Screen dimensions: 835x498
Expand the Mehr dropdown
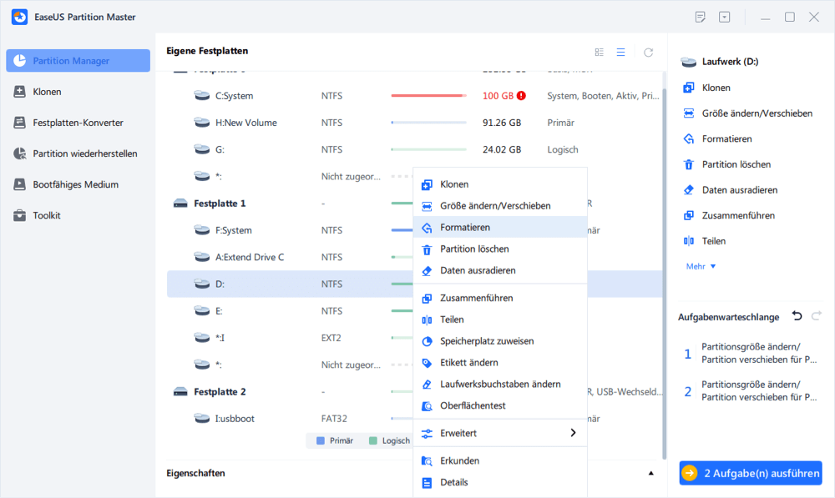[701, 267]
